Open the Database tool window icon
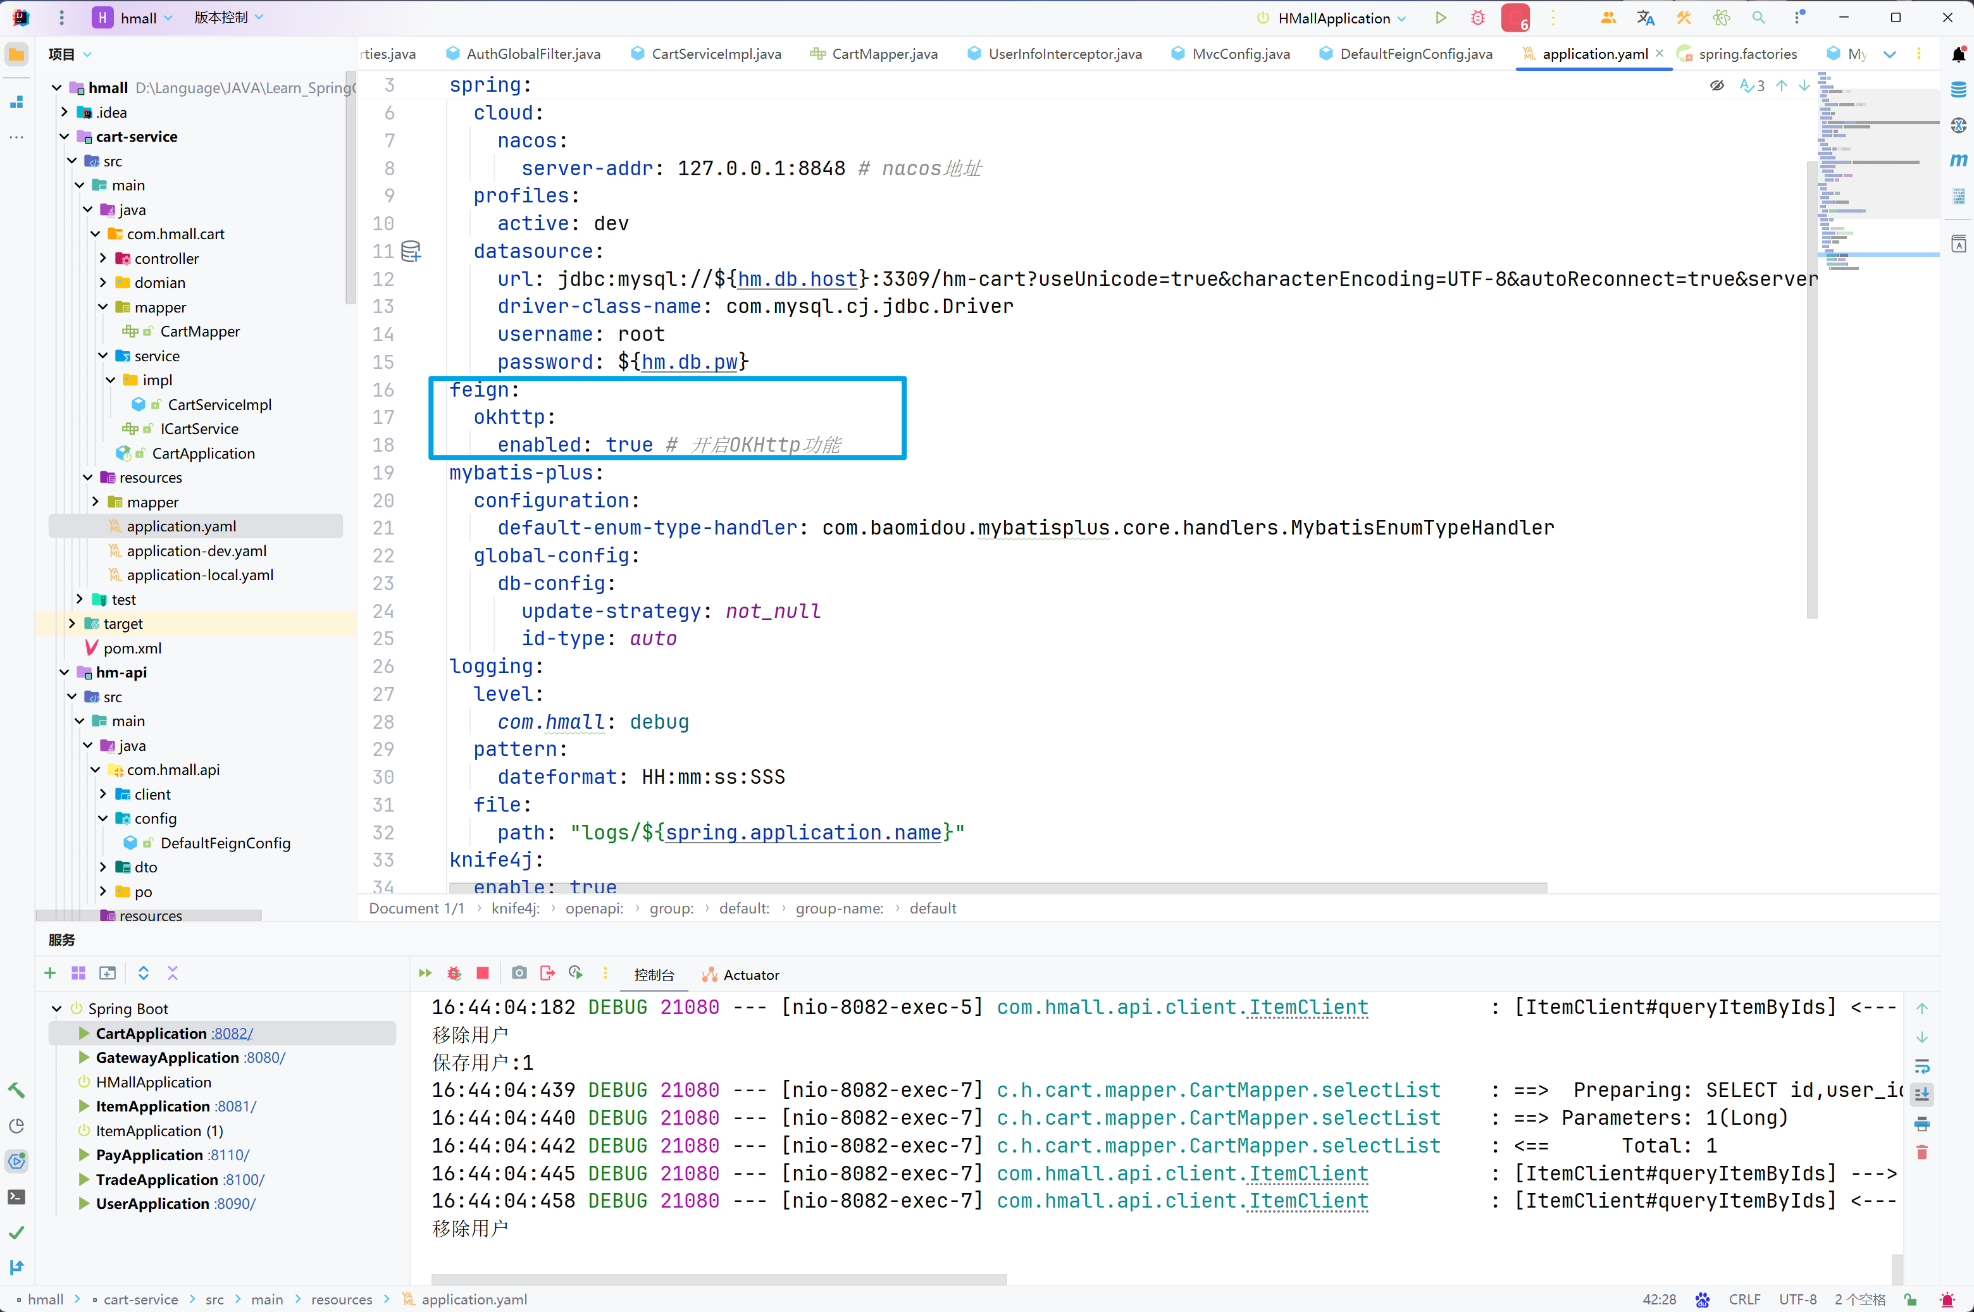 (1958, 90)
